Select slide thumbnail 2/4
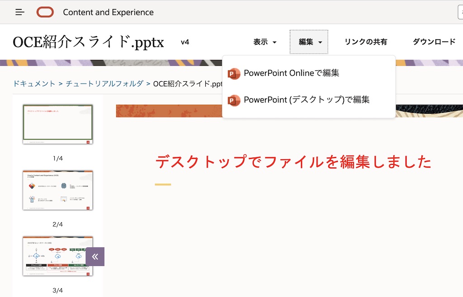Viewport: 463px width, 297px height. tap(58, 190)
